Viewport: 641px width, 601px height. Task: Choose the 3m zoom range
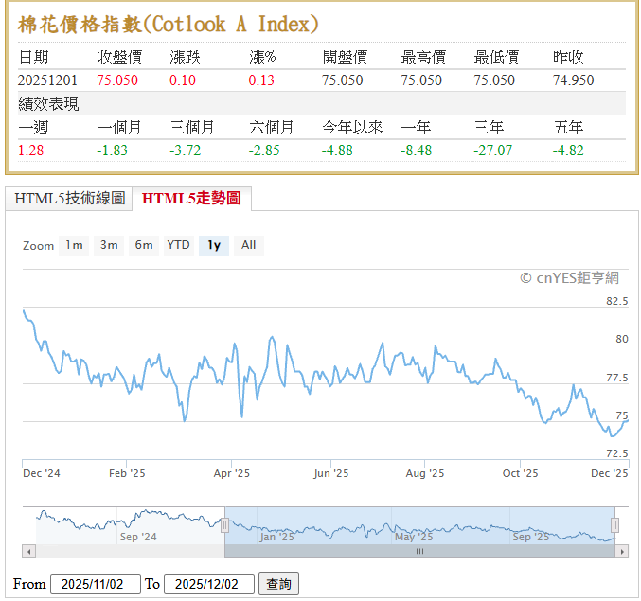click(109, 245)
